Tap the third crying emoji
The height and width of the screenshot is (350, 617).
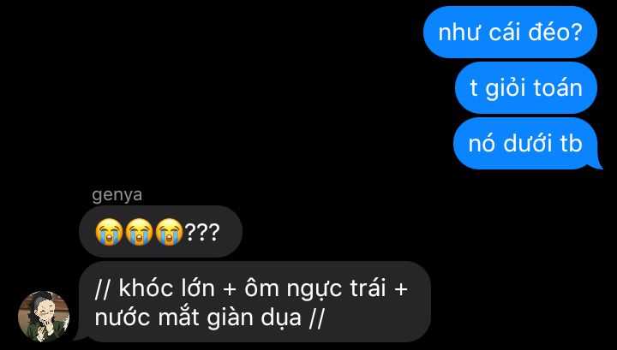(x=169, y=232)
